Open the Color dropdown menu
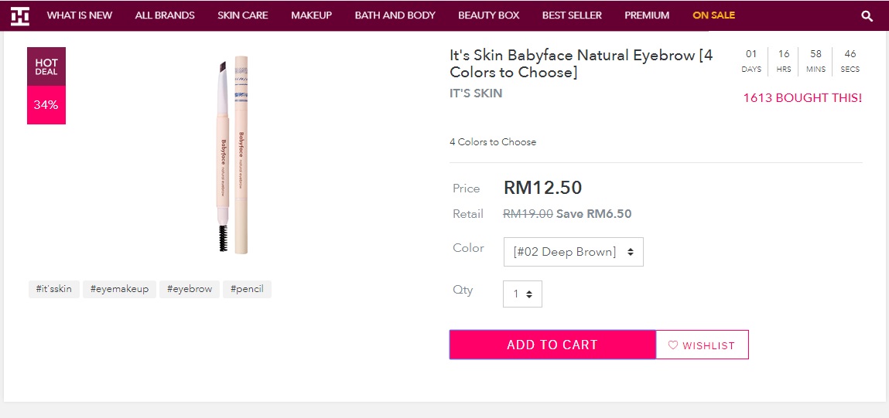 (x=573, y=252)
